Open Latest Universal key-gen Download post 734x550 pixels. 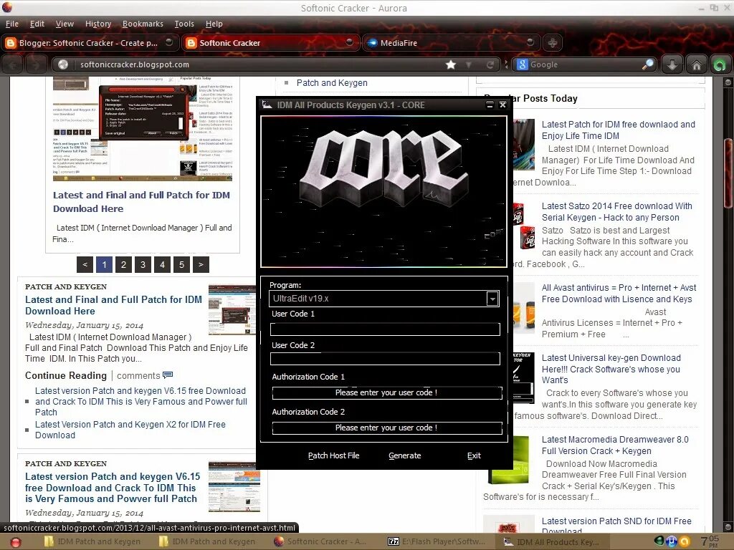click(611, 369)
